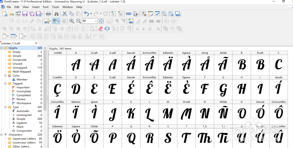
Task: Open the glyph size dropdown showing 48
Action: pos(95,21)
